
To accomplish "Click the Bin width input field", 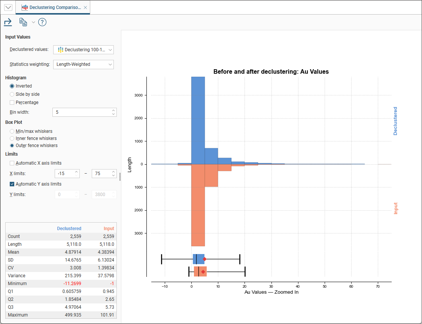I will [x=82, y=112].
